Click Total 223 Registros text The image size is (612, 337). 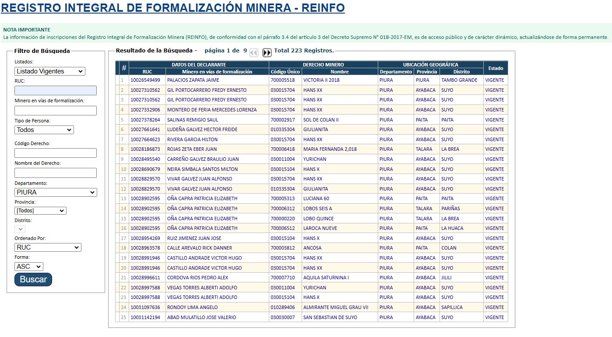coord(304,51)
